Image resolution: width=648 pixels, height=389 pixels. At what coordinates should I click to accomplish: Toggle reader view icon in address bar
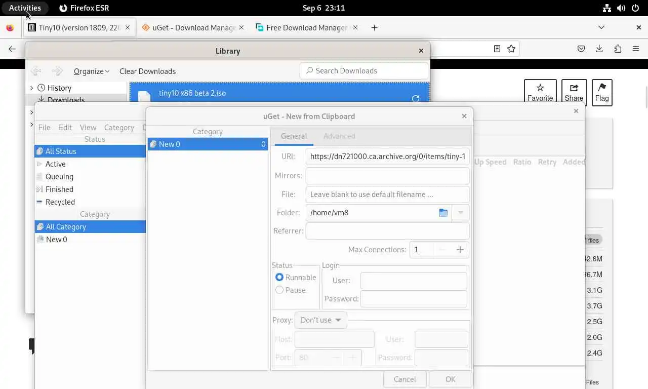pyautogui.click(x=497, y=49)
